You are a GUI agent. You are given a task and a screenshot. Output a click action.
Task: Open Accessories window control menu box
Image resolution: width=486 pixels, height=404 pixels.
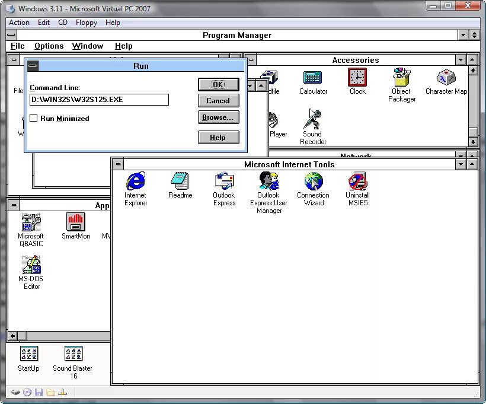point(251,59)
